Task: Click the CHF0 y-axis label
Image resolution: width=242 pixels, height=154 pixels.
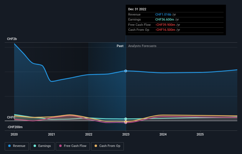Action: [x=11, y=117]
